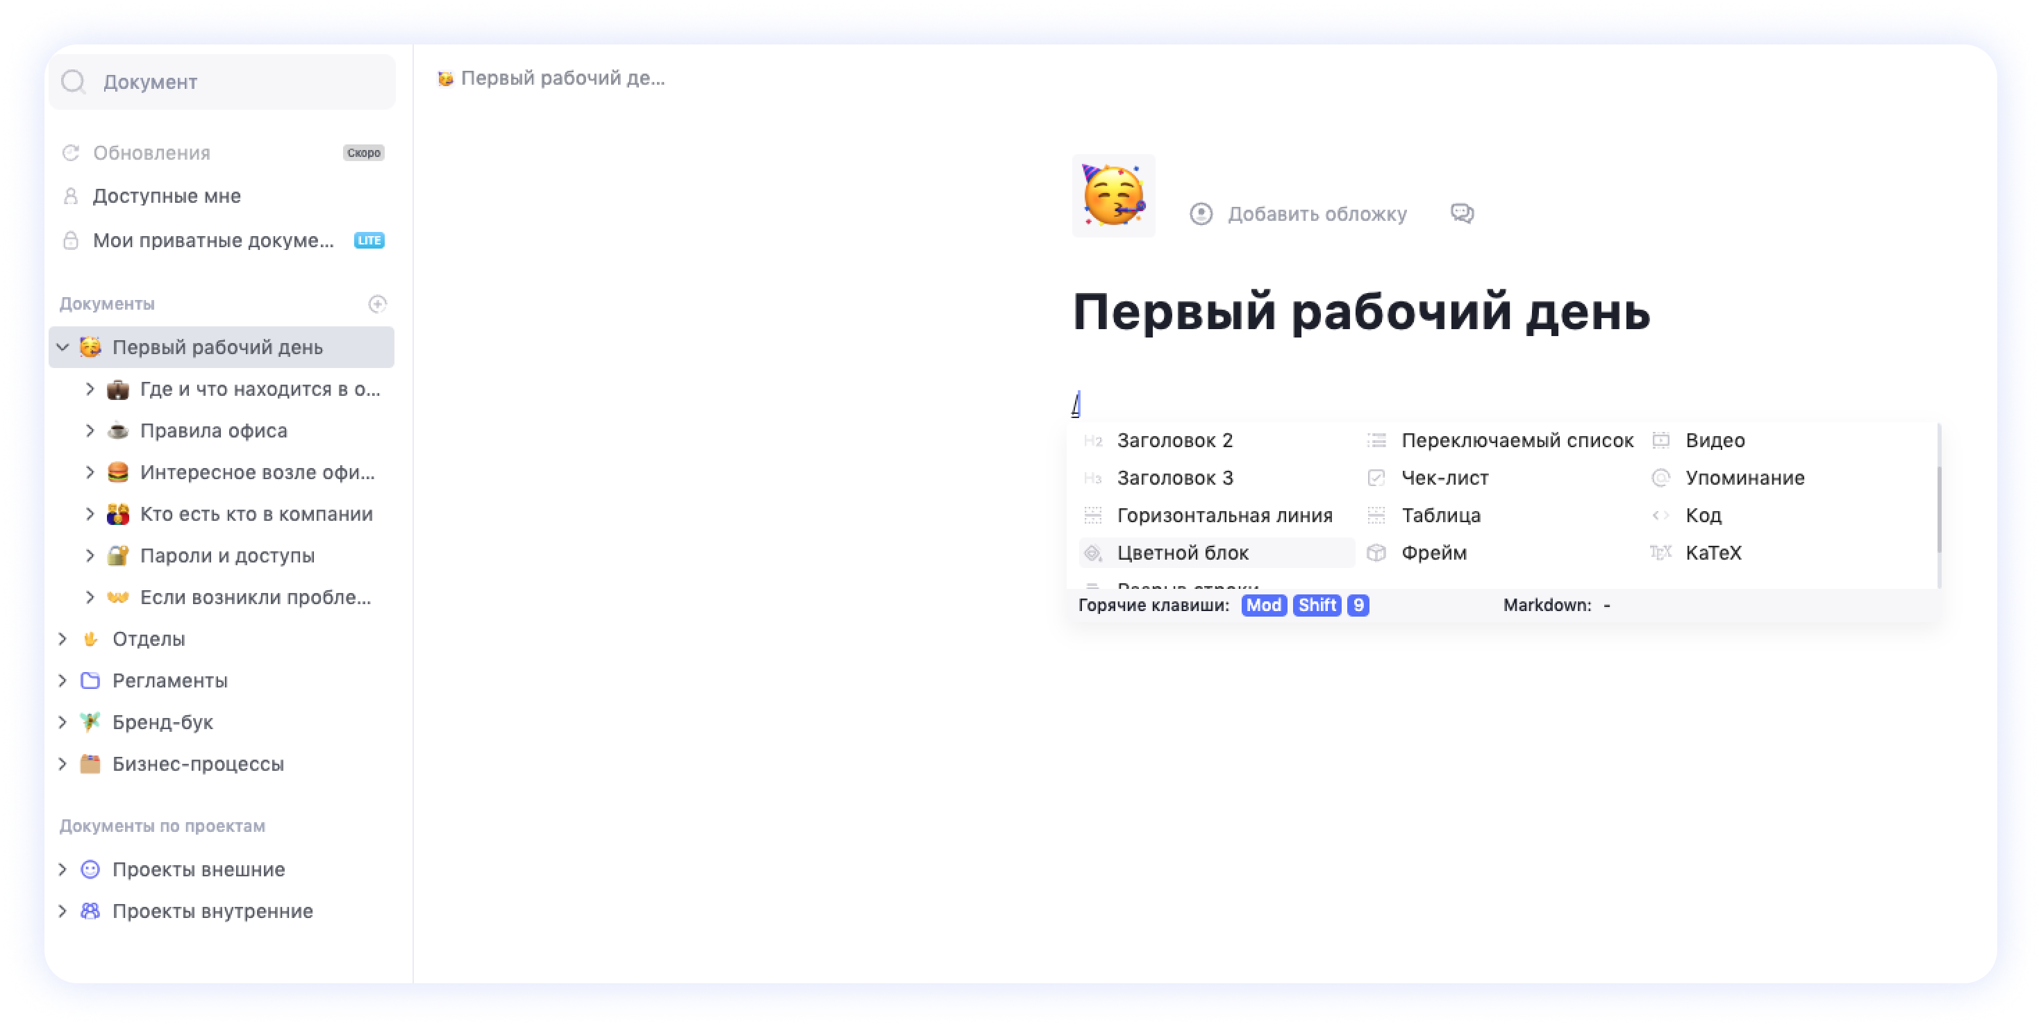Collapse the Первый рабочий день tree
Screen dimensions: 2041x1027
pyautogui.click(x=63, y=347)
